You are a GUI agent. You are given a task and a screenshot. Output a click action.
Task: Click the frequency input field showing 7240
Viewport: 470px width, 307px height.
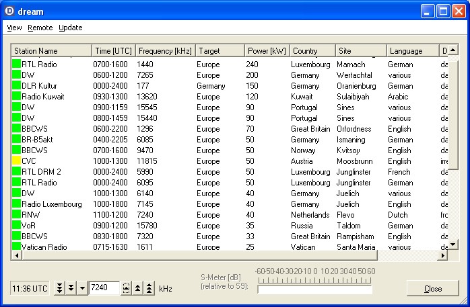(x=104, y=288)
